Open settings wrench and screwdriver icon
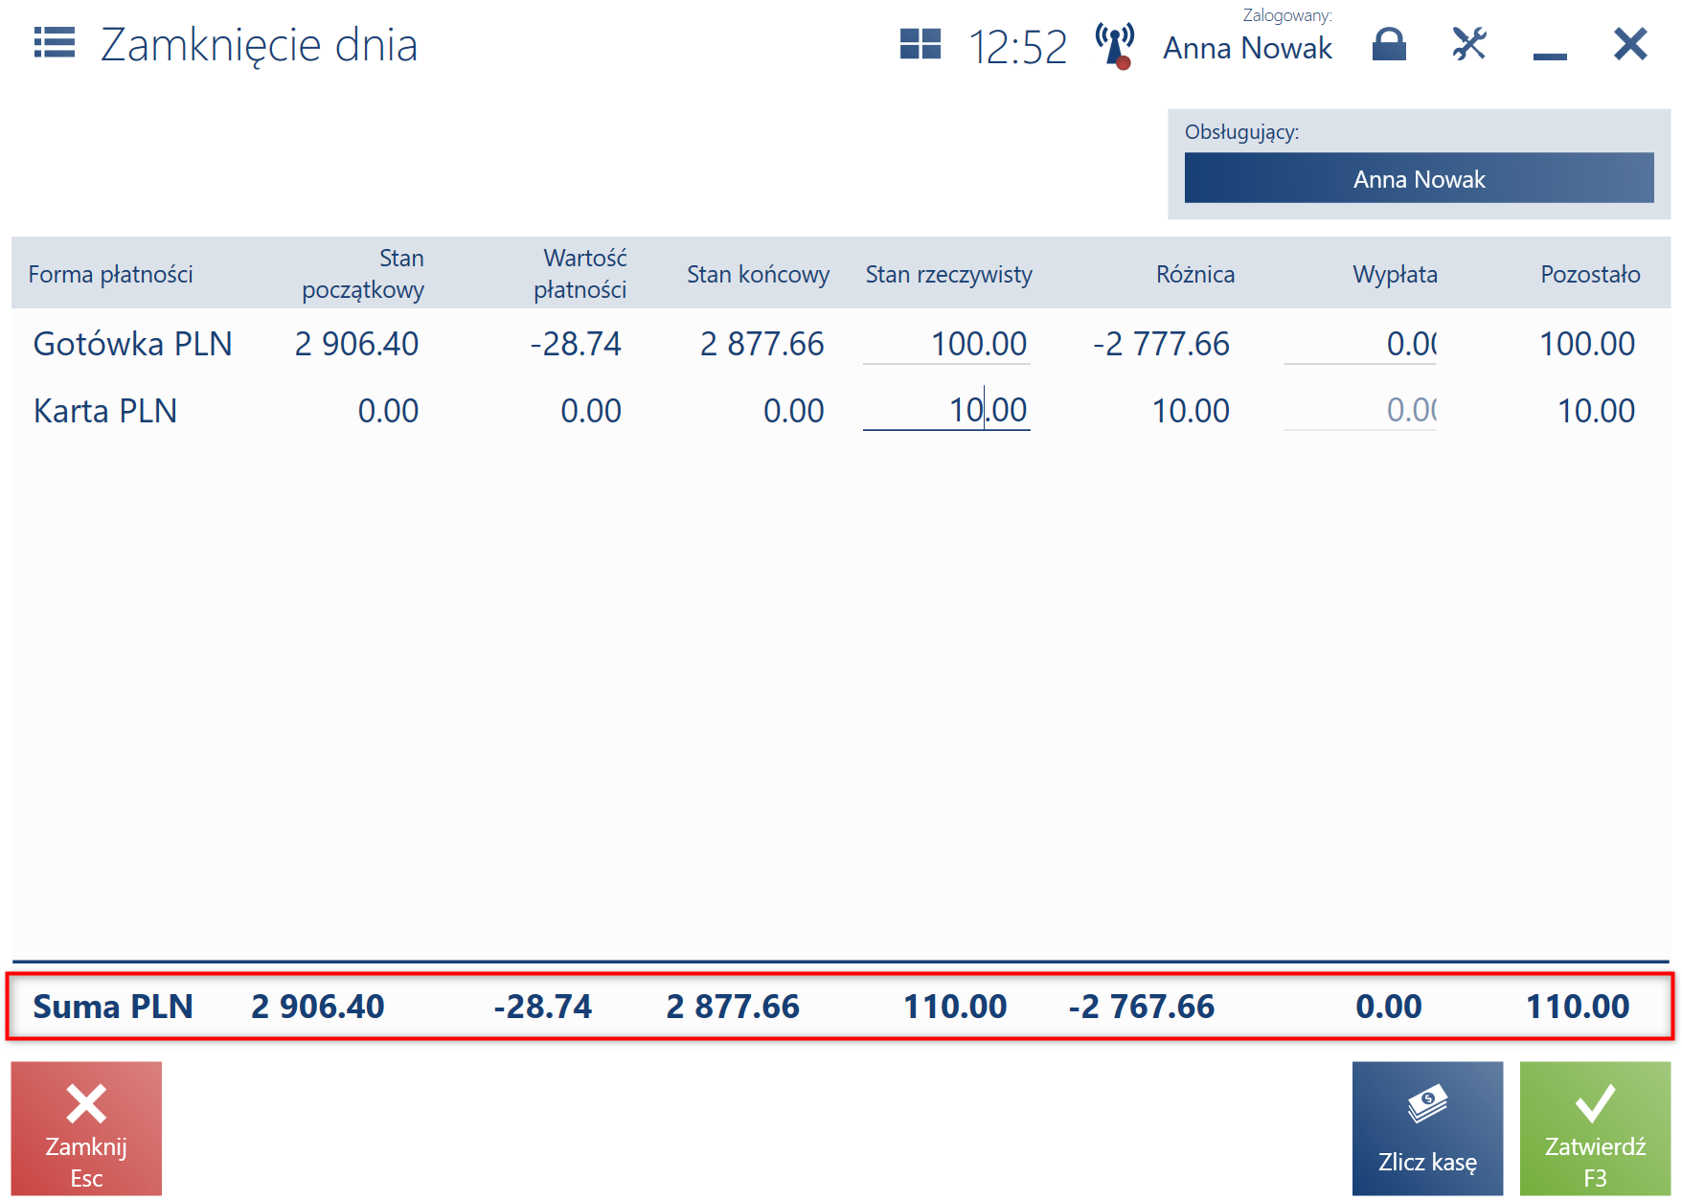1682x1201 pixels. point(1469,44)
